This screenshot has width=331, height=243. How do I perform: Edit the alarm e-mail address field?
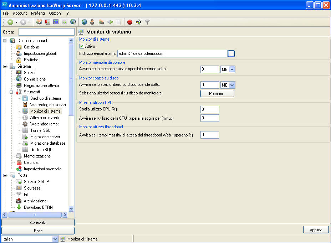[172, 53]
